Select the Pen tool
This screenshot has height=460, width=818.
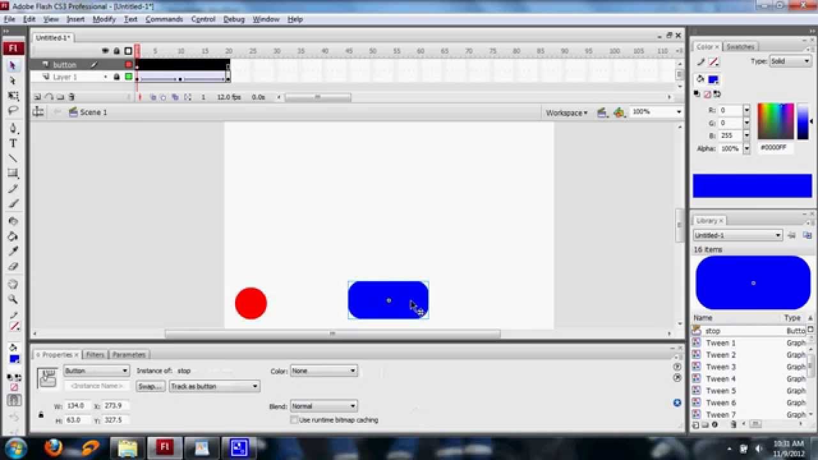coord(13,128)
